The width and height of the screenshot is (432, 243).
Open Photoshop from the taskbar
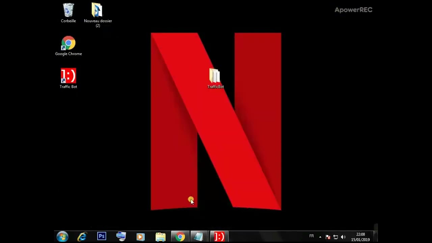point(102,237)
